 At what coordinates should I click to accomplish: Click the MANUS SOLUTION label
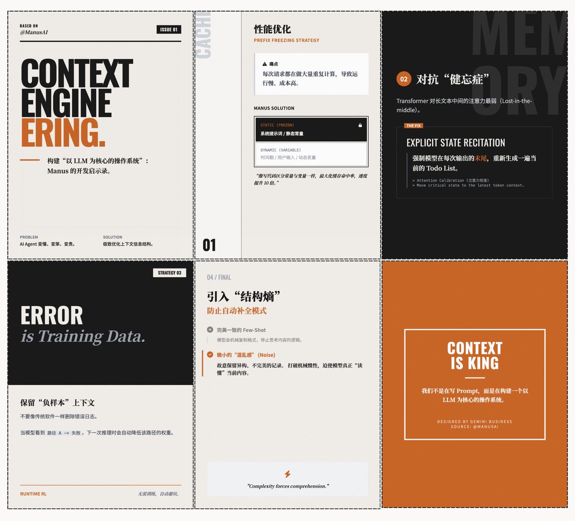point(274,108)
